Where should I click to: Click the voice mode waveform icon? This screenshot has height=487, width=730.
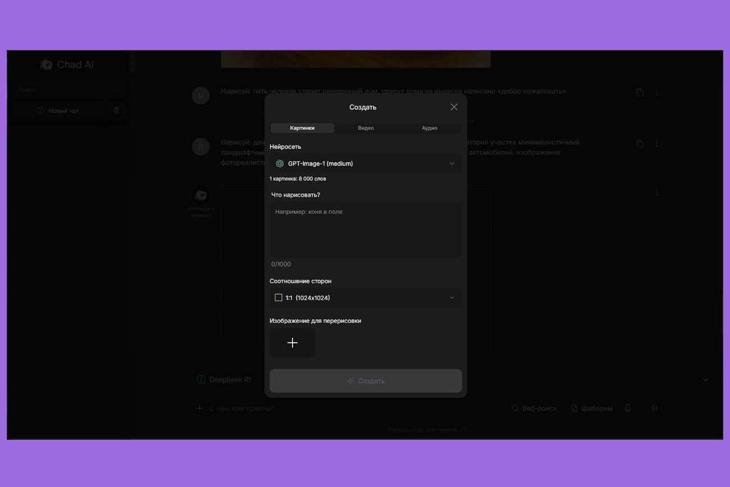tap(654, 408)
